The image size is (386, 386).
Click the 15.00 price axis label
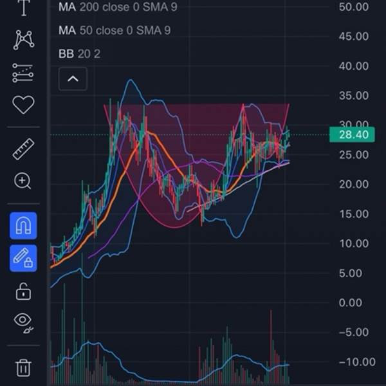click(354, 214)
